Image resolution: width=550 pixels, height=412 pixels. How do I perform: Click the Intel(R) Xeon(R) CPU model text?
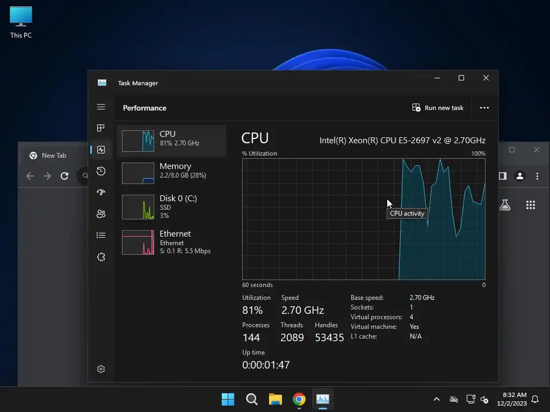click(402, 141)
